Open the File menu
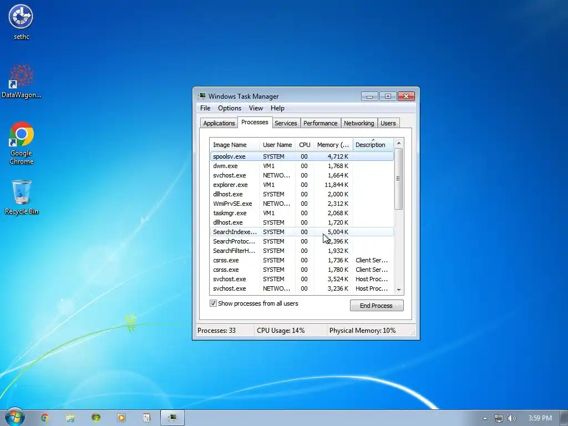The image size is (568, 426). point(205,108)
